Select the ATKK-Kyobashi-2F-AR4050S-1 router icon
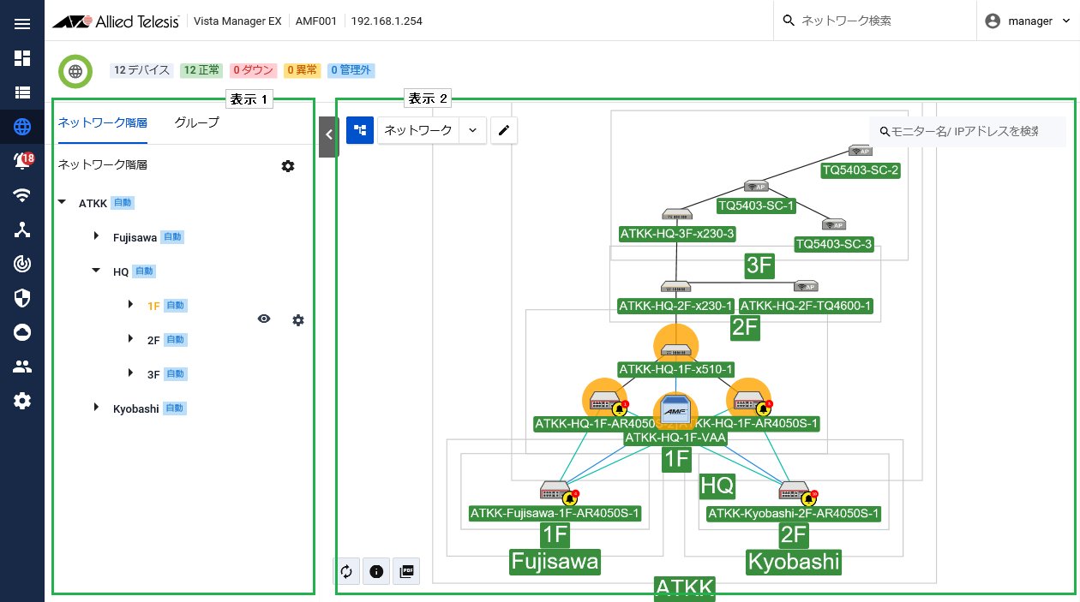This screenshot has height=602, width=1080. pyautogui.click(x=794, y=491)
